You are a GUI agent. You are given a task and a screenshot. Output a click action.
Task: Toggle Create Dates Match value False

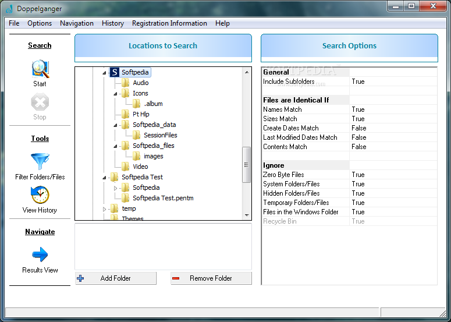[393, 128]
